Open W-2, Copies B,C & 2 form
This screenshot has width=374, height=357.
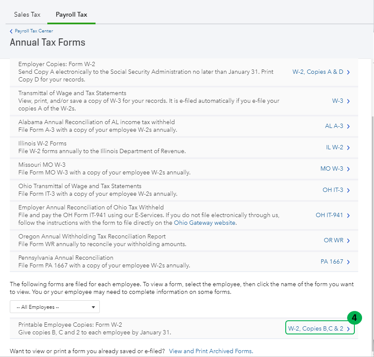(316, 329)
